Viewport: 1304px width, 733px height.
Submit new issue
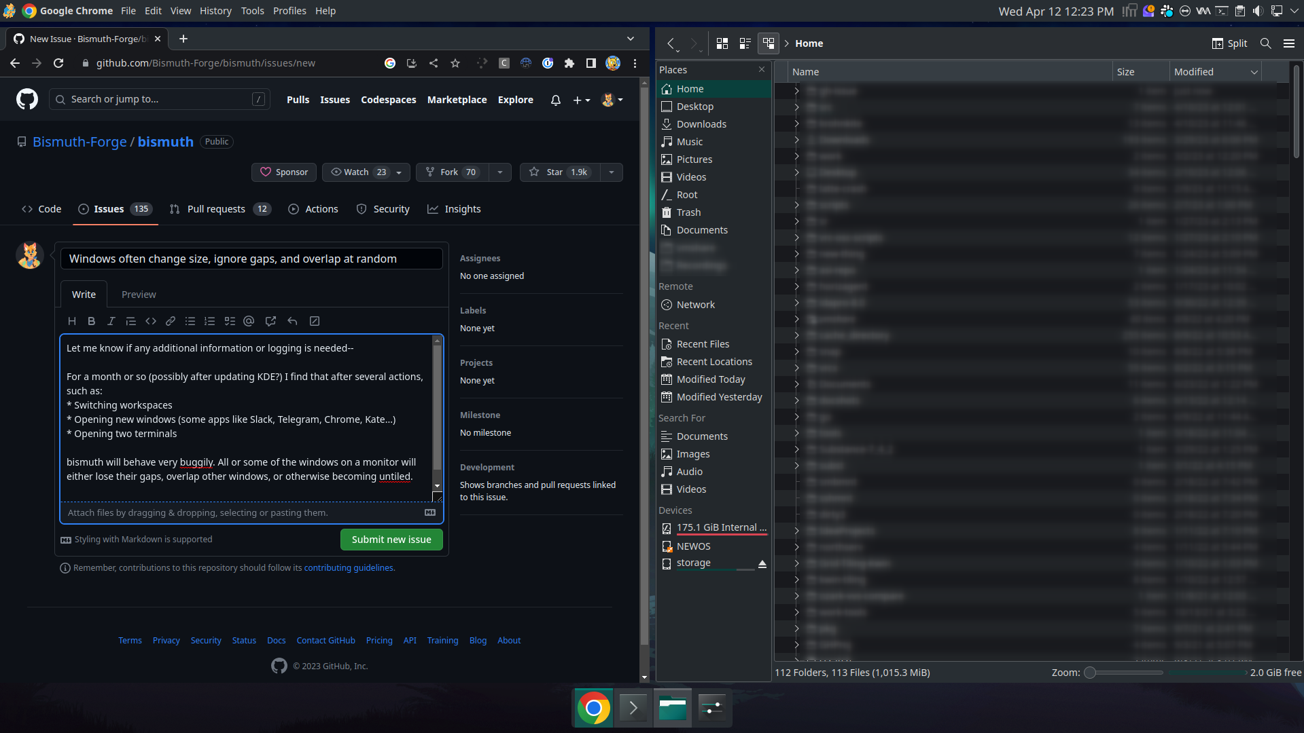point(391,540)
